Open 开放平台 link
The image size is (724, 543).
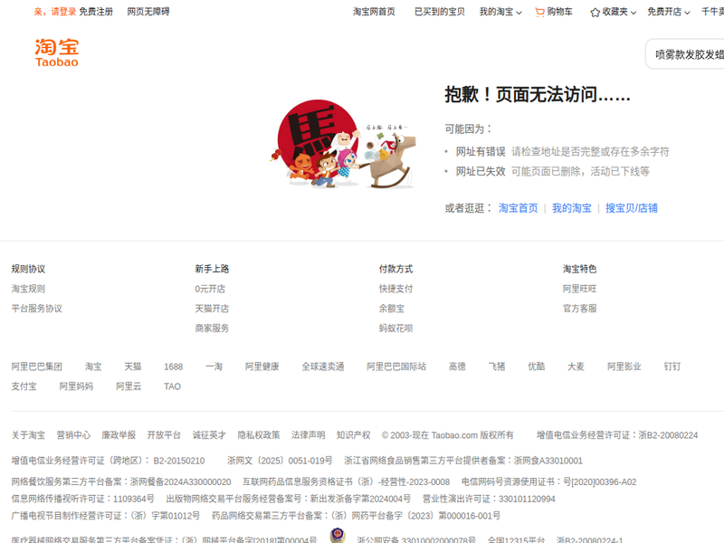164,435
